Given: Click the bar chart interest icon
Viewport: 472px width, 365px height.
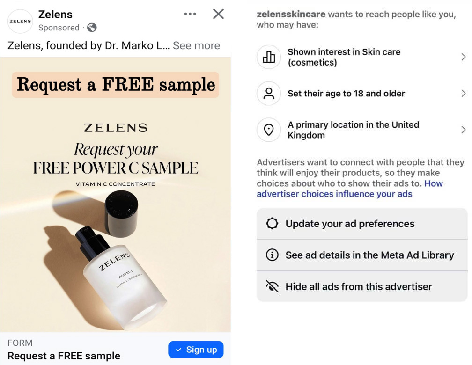Looking at the screenshot, I should (x=269, y=57).
